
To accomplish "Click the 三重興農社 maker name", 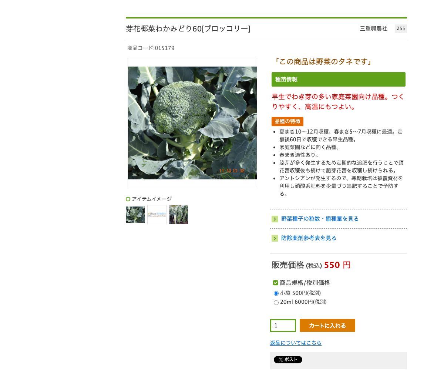I will pos(374,28).
